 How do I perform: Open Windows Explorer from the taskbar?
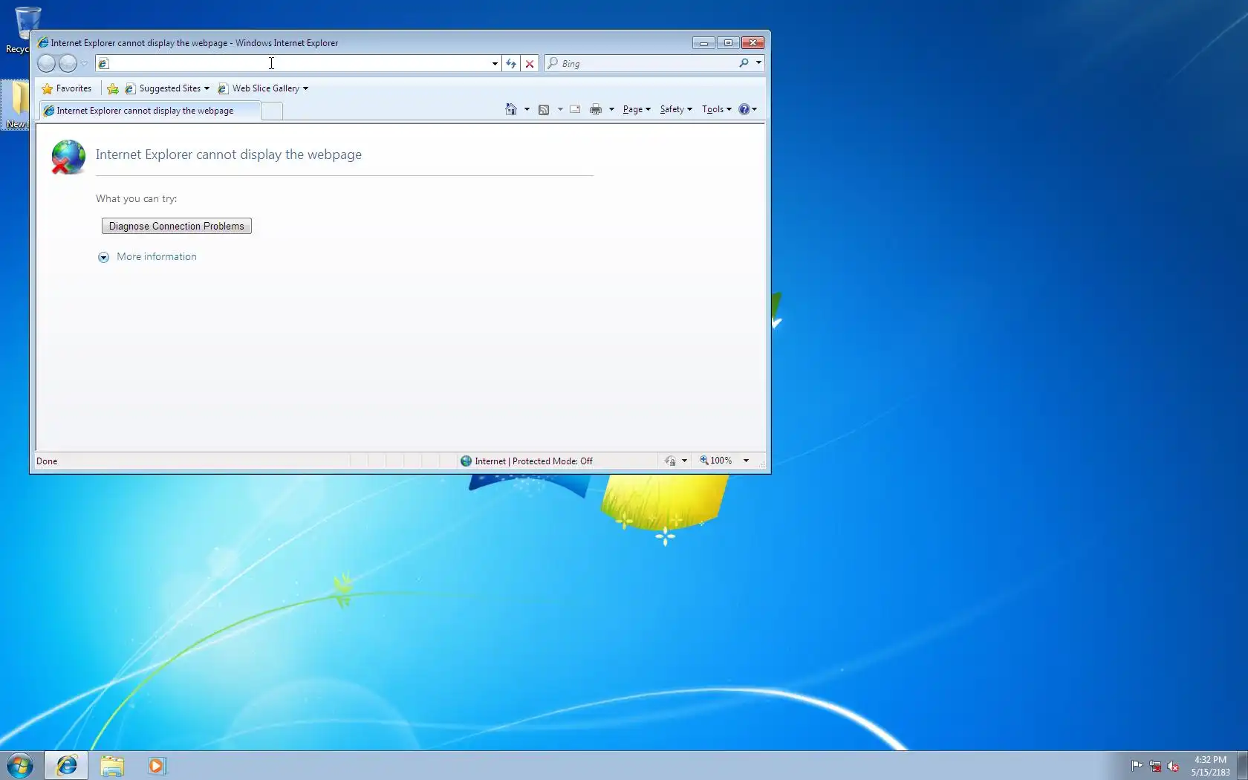[112, 765]
